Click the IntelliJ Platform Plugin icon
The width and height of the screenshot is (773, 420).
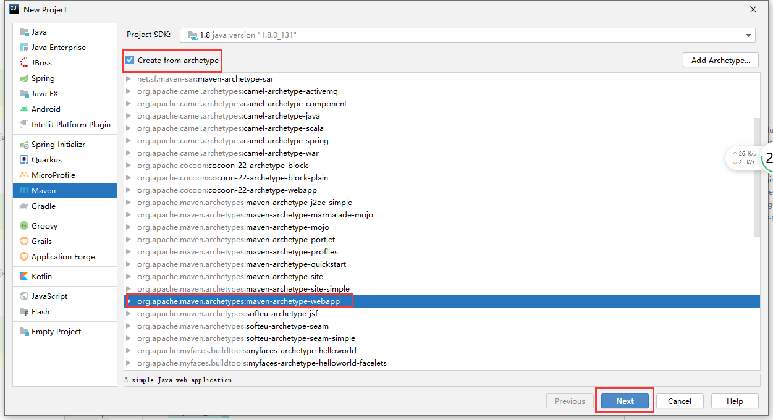(24, 125)
